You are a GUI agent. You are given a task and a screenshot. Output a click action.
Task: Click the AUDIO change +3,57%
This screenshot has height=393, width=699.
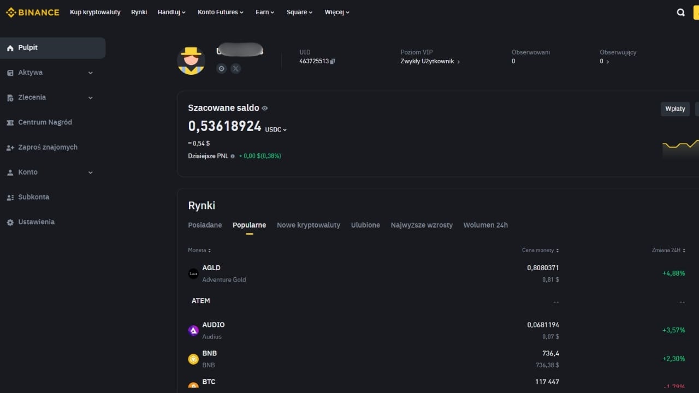pyautogui.click(x=673, y=330)
